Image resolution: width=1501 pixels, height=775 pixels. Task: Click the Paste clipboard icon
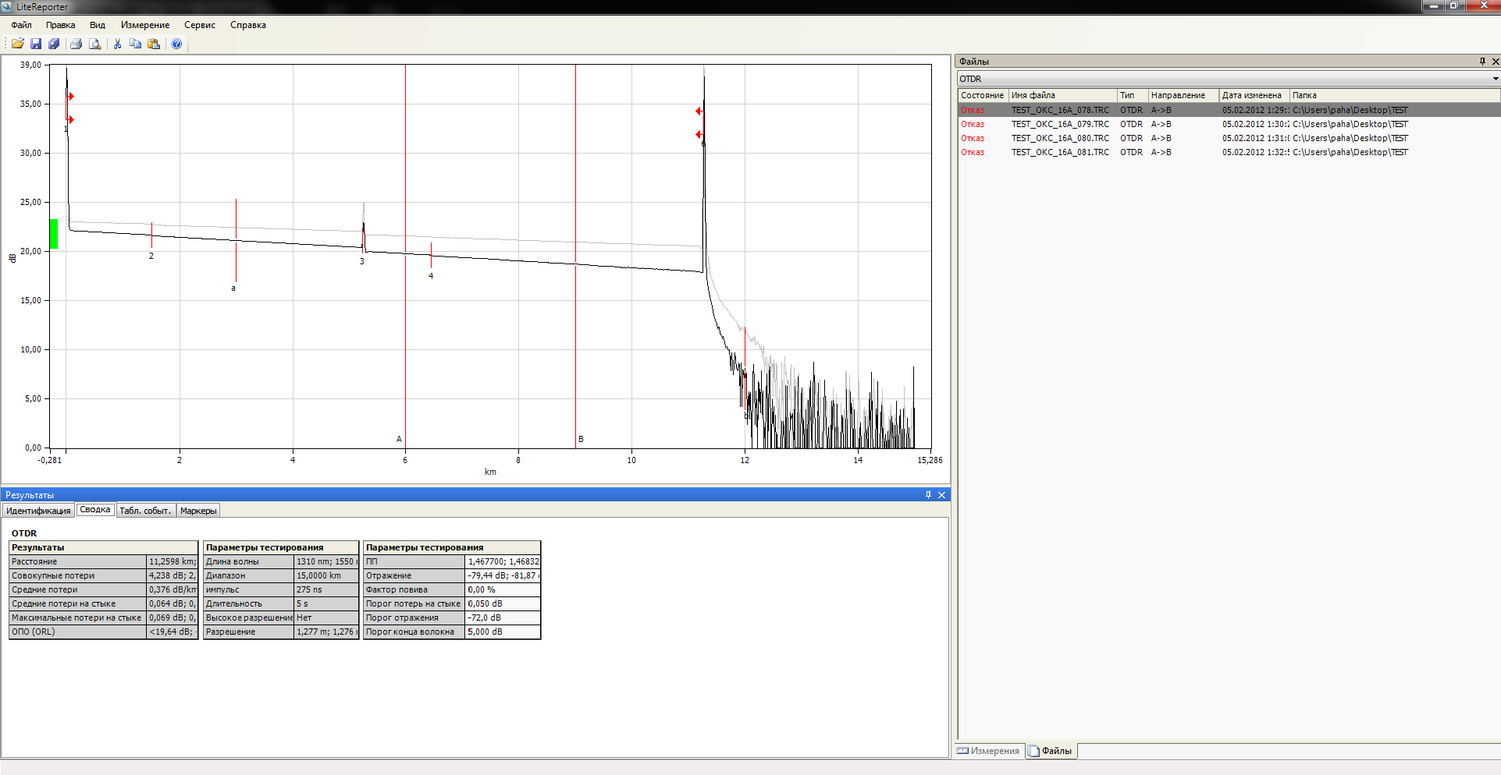coord(154,44)
